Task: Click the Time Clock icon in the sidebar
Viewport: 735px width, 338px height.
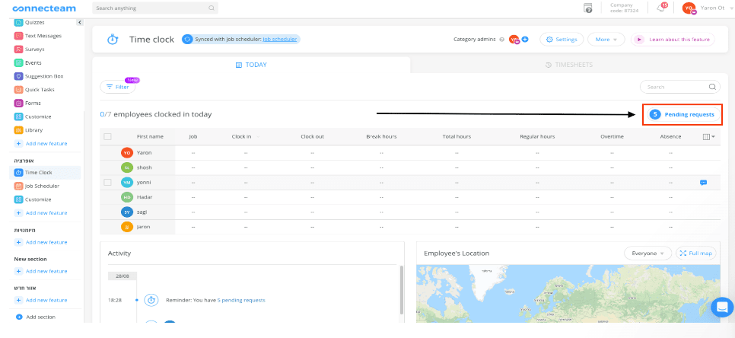Action: (19, 173)
